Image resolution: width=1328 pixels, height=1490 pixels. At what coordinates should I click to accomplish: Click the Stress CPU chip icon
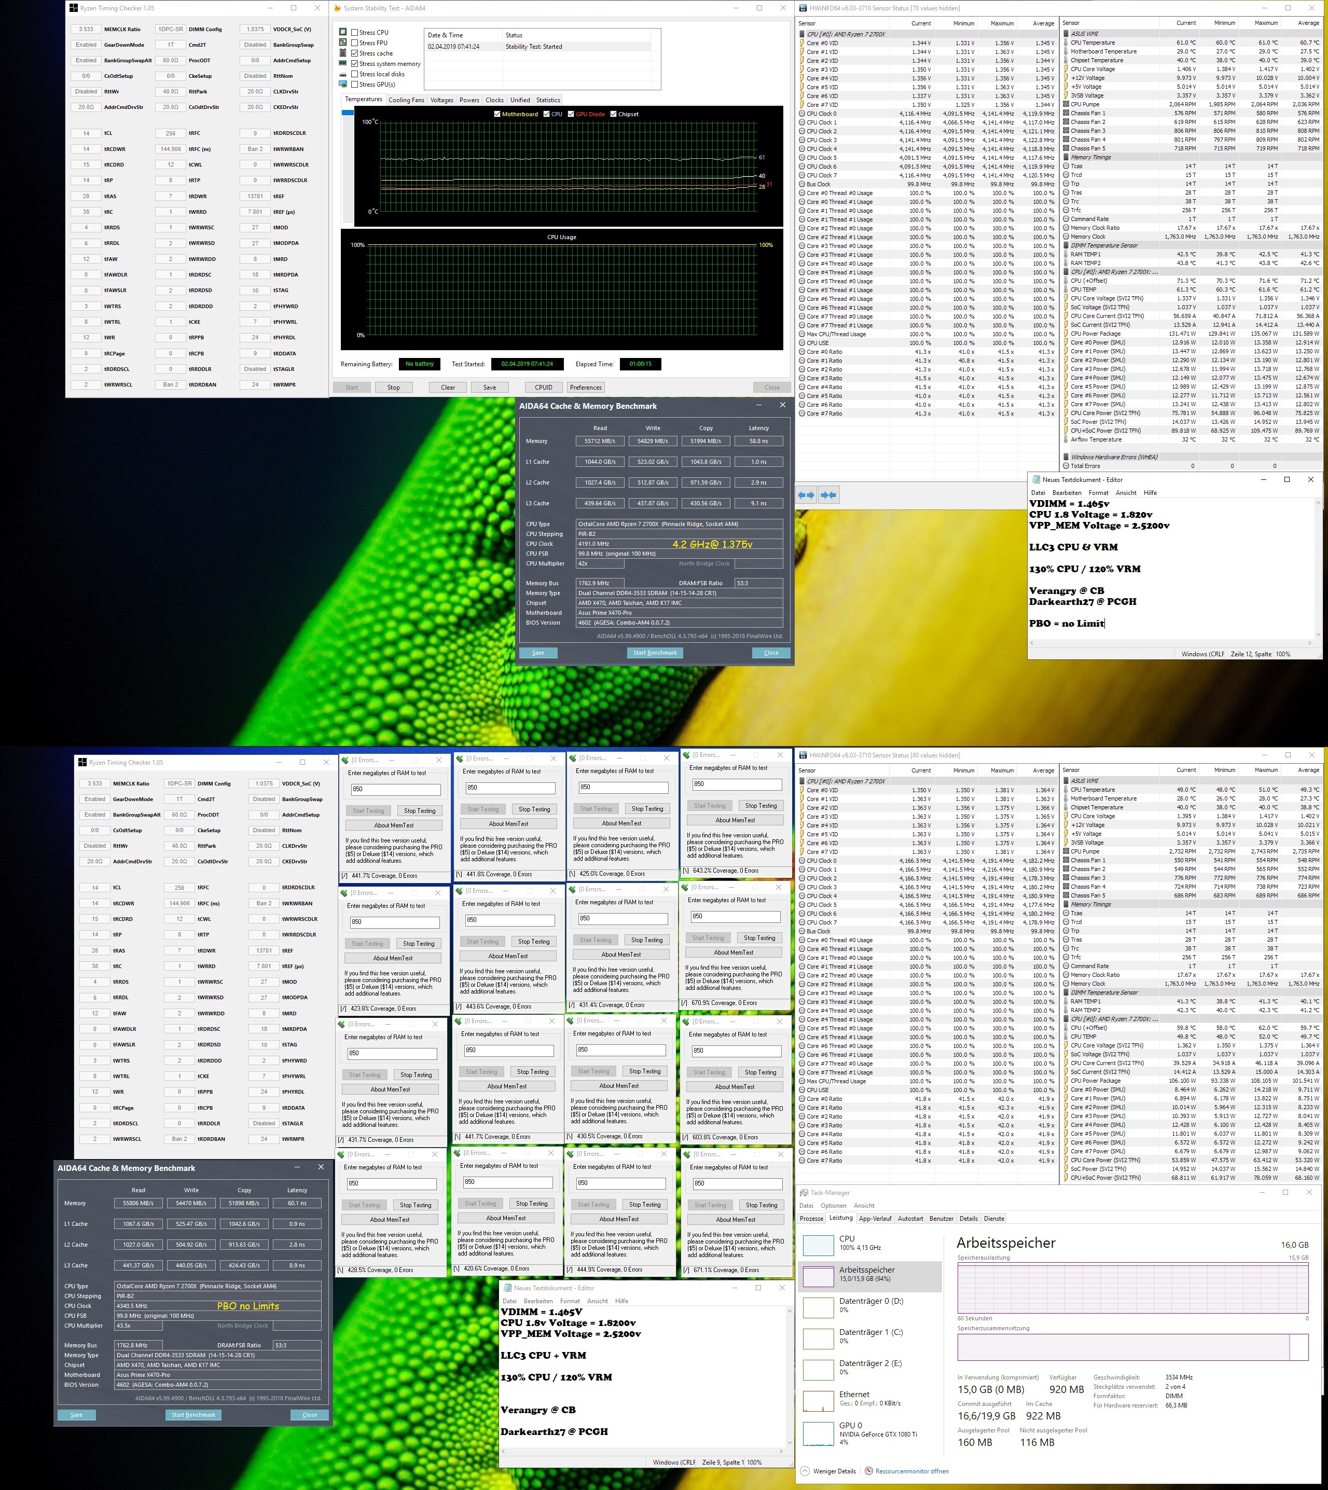[343, 32]
